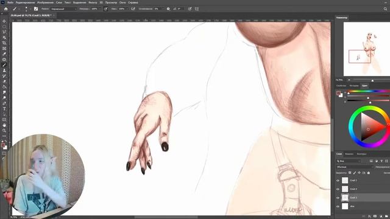Open the search icon at top right
This screenshot has height=219, width=390.
(385, 9)
